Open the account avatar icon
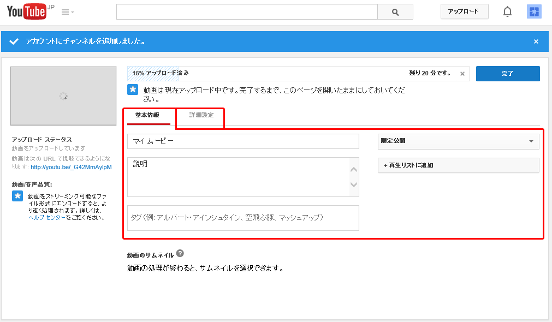Image resolution: width=552 pixels, height=322 pixels. 533,11
